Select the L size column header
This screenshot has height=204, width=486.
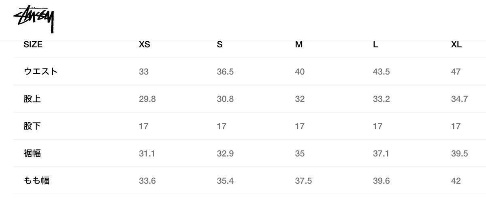click(x=375, y=45)
